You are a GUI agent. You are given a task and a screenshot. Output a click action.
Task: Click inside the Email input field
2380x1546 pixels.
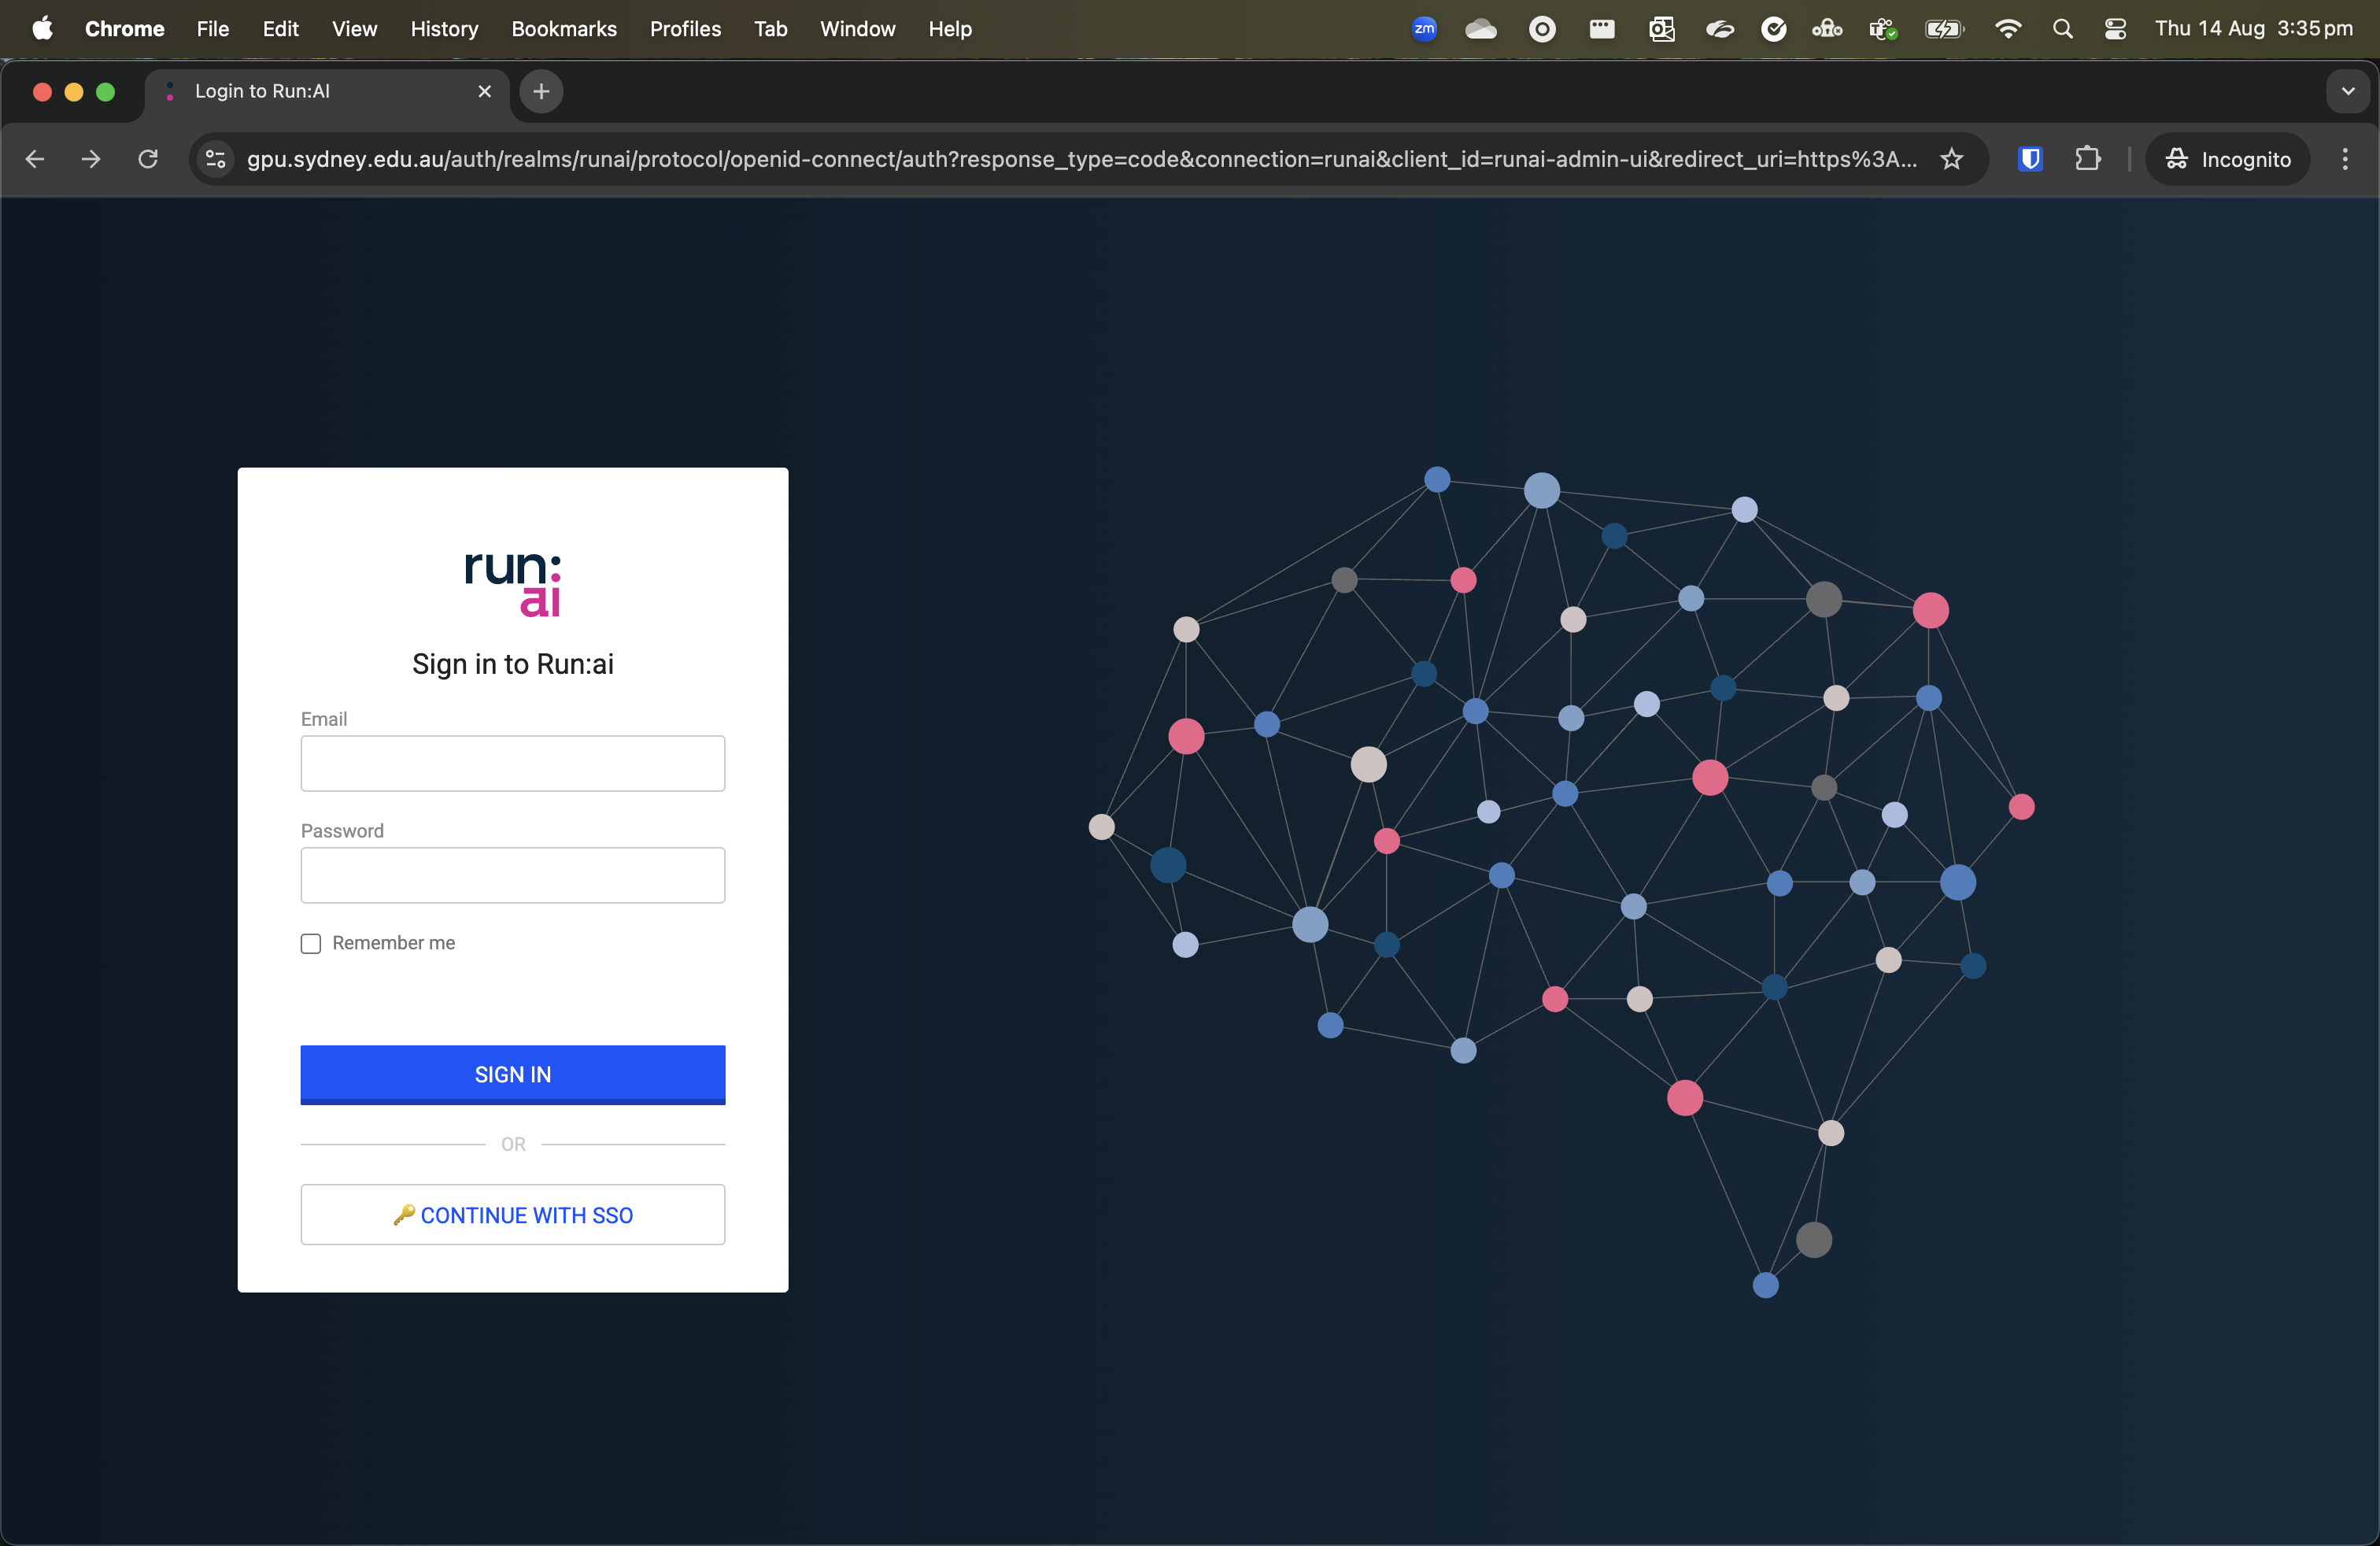tap(513, 763)
